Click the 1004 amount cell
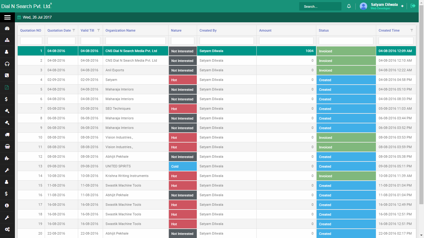The height and width of the screenshot is (238, 424). (x=286, y=51)
